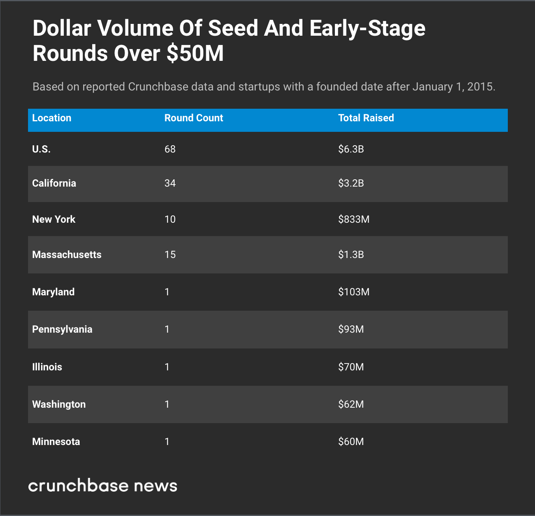This screenshot has width=535, height=516.
Task: Select the $103M Maryland total
Action: pyautogui.click(x=354, y=292)
